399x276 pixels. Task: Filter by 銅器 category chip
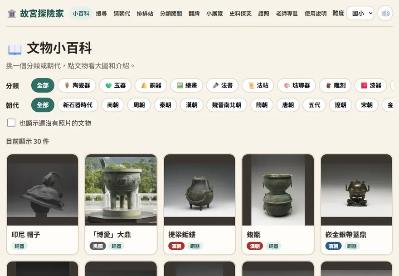point(151,85)
